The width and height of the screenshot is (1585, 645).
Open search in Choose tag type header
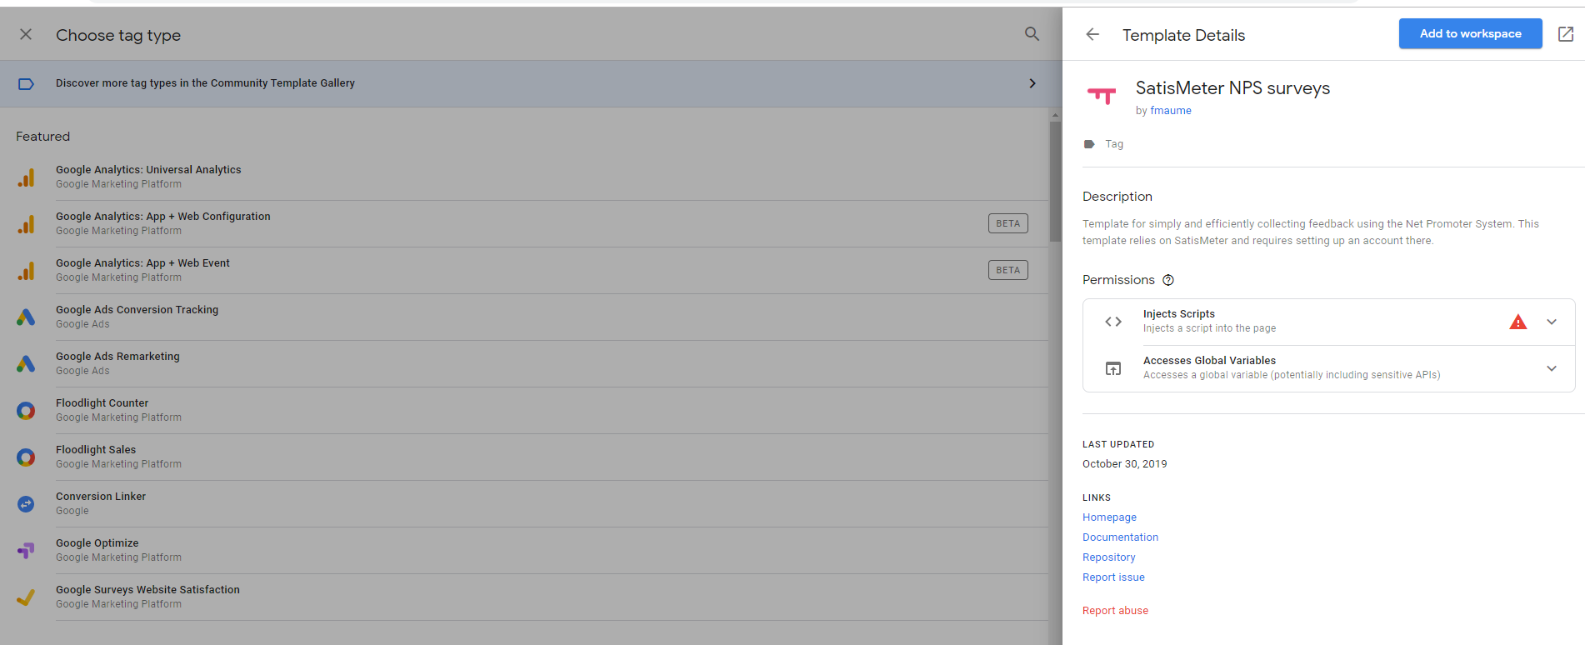pyautogui.click(x=1032, y=34)
